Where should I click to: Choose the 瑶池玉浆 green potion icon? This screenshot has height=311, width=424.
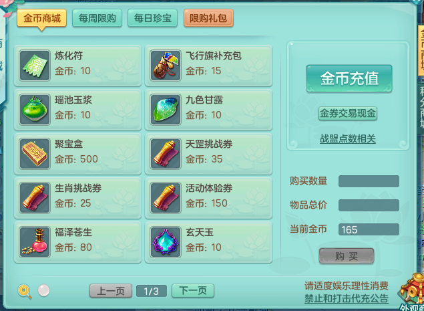coord(35,110)
